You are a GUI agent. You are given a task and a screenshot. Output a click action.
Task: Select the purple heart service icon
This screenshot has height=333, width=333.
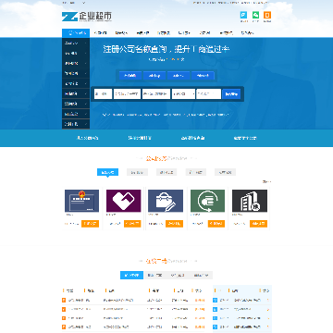click(x=123, y=201)
